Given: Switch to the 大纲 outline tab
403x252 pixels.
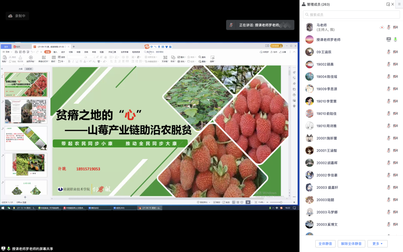Looking at the screenshot, I should pyautogui.click(x=21, y=69).
